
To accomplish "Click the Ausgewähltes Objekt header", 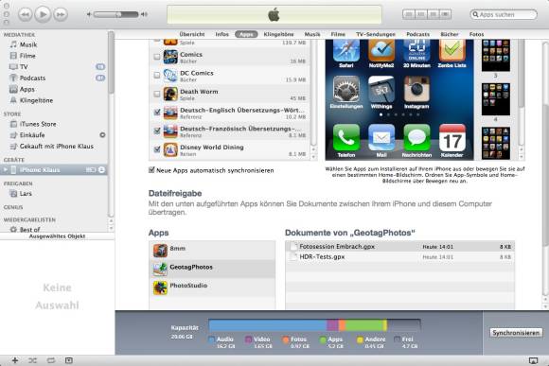I will pyautogui.click(x=57, y=236).
